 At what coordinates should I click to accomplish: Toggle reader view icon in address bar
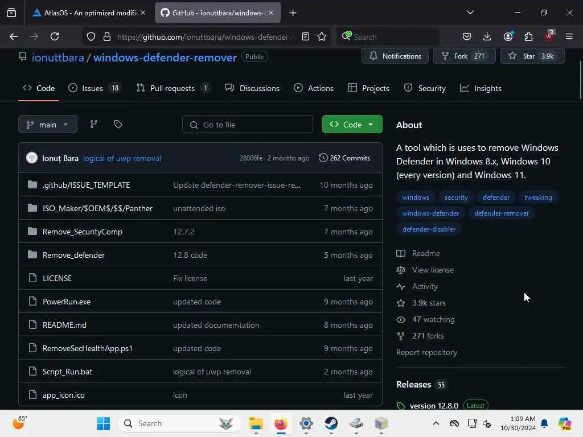[x=306, y=36]
